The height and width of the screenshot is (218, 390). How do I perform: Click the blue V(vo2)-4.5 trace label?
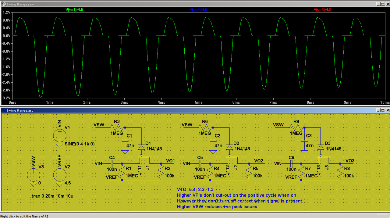tap(198, 10)
